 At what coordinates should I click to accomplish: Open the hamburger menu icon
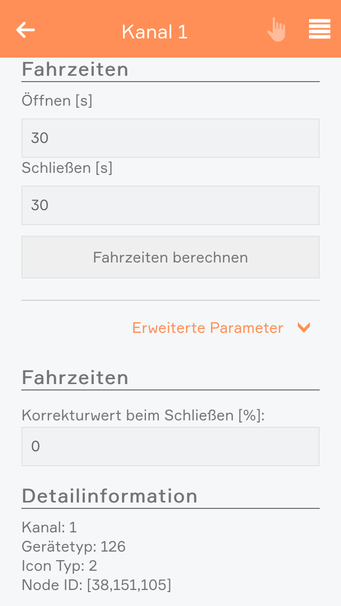coord(320,29)
